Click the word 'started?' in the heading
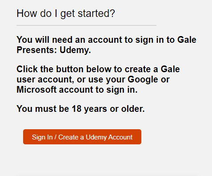 point(96,13)
